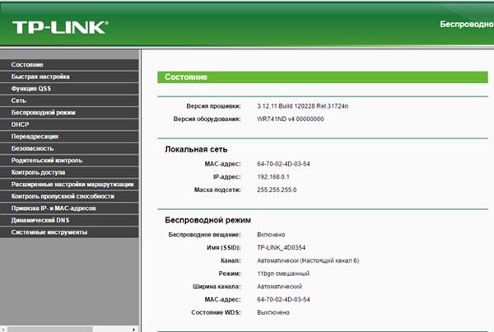Viewport: 494px width, 332px height.
Task: Click the Версия оборудования label
Action: [207, 119]
